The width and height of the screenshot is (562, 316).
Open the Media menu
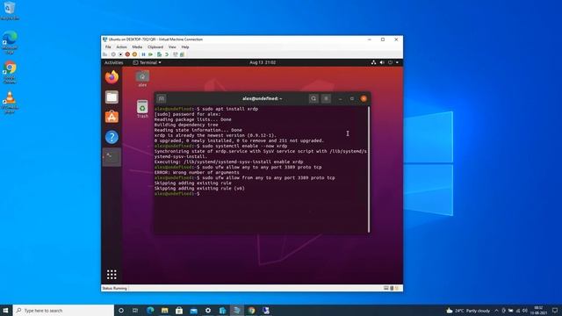click(137, 47)
